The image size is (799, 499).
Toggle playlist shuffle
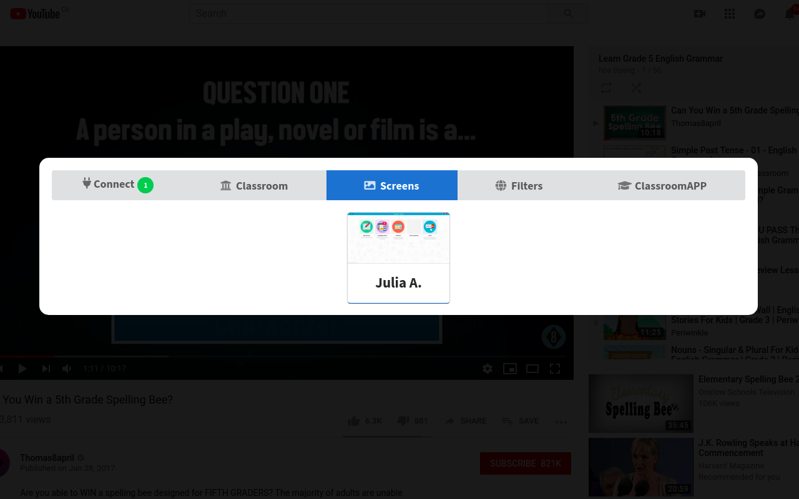click(636, 88)
